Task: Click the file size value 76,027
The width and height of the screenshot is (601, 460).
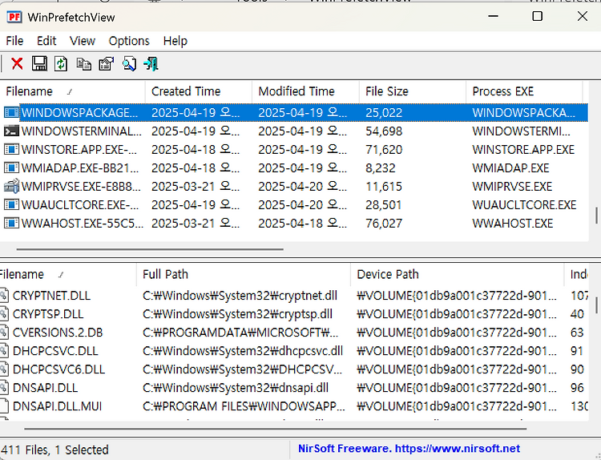Action: click(x=384, y=223)
